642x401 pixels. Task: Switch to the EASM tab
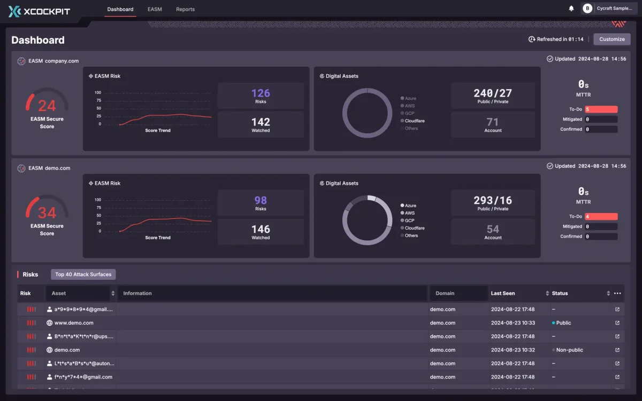(155, 10)
